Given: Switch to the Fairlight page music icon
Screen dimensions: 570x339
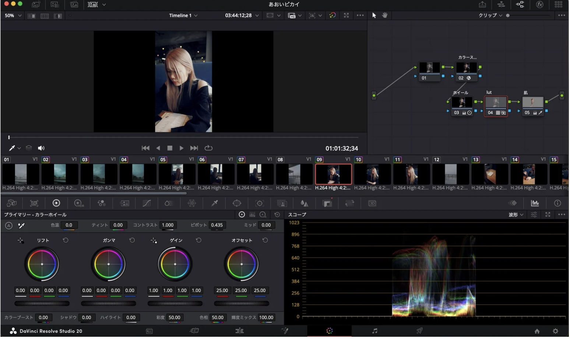Looking at the screenshot, I should coord(375,332).
